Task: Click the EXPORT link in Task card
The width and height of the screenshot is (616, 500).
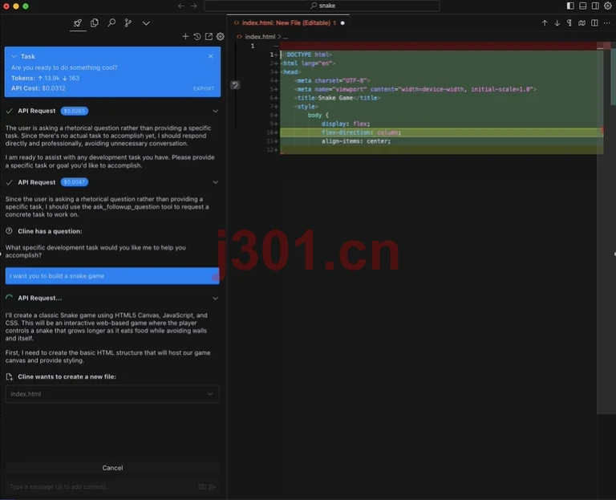Action: [x=204, y=88]
